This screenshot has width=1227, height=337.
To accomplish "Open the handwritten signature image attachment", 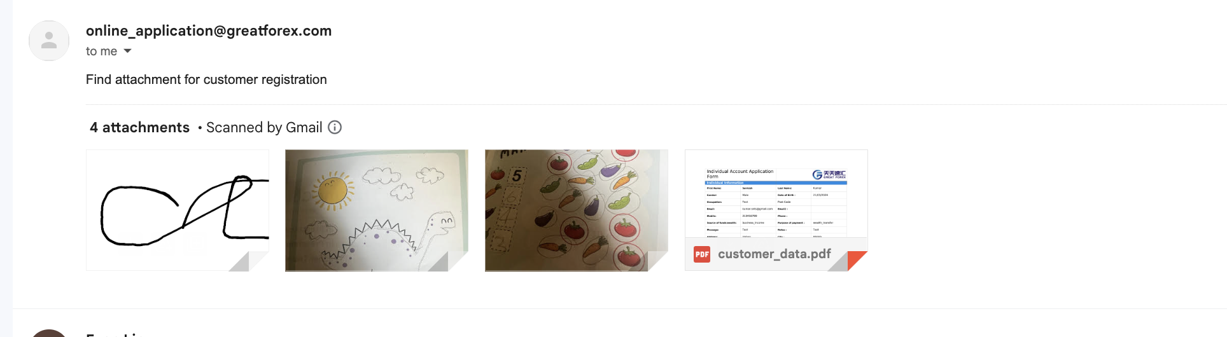I will (x=178, y=210).
